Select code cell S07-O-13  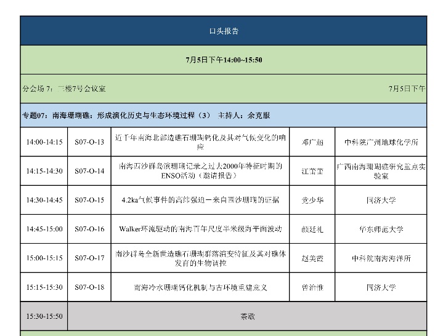[x=89, y=142]
